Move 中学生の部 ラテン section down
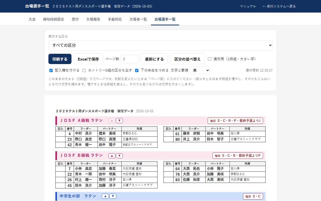Viewport: 321px width, 201px height. 113,196
